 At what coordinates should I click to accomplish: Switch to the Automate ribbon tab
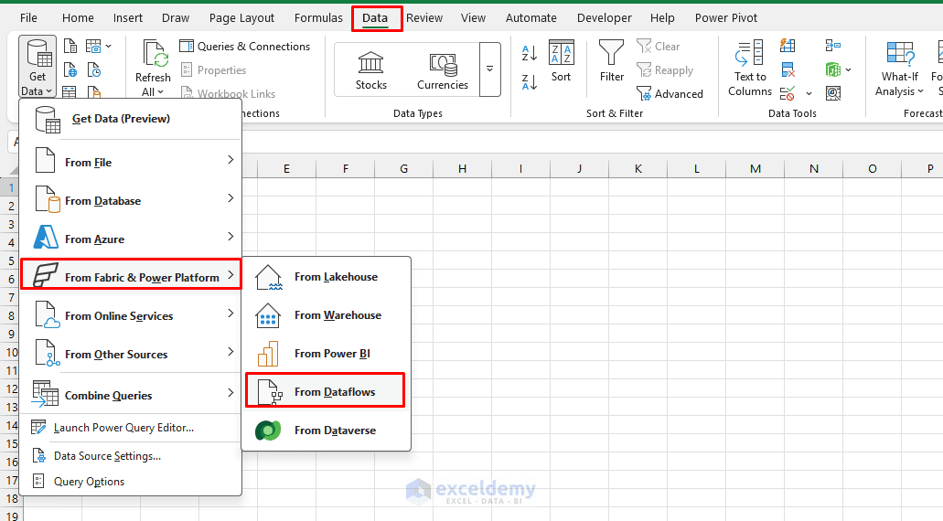[531, 18]
